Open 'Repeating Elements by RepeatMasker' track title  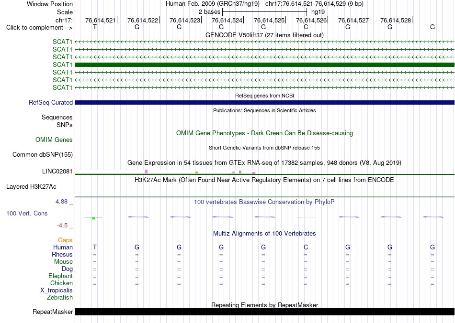point(264,305)
